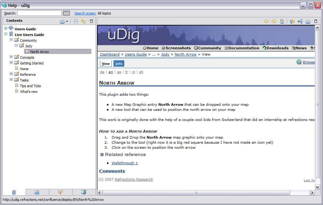This screenshot has width=323, height=205.
Task: Open the Walkthrough 1 link
Action: 125,163
